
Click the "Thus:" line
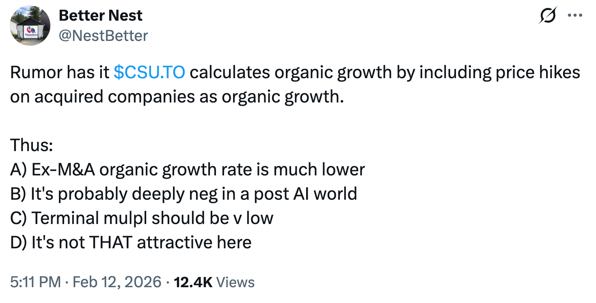32,145
